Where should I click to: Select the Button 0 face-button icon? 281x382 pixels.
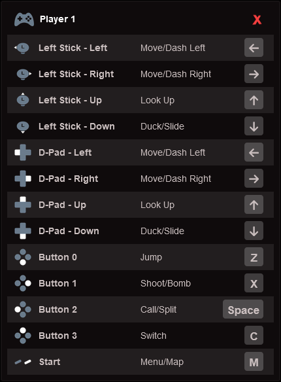pos(23,257)
